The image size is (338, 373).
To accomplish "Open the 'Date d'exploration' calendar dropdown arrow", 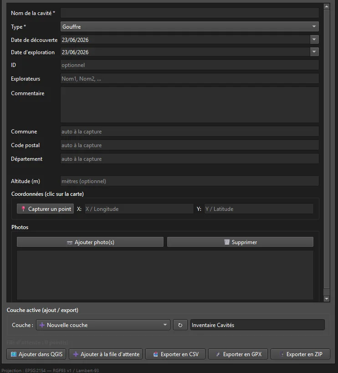I will point(314,52).
